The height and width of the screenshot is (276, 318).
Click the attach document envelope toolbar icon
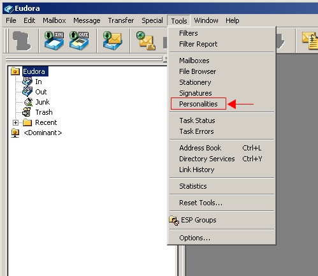[310, 41]
